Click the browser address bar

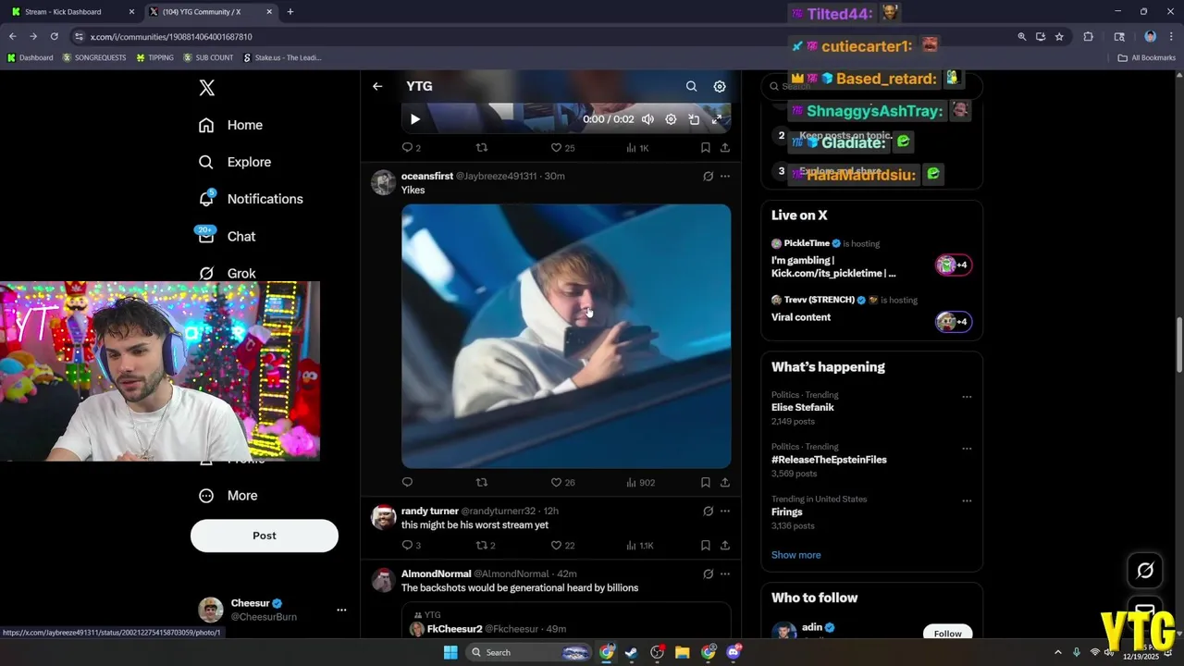546,37
